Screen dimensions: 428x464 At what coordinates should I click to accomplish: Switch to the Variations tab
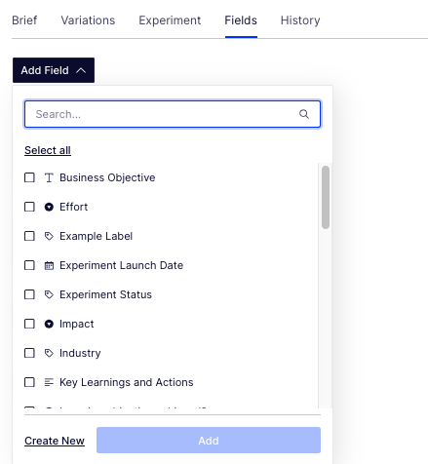coord(88,20)
